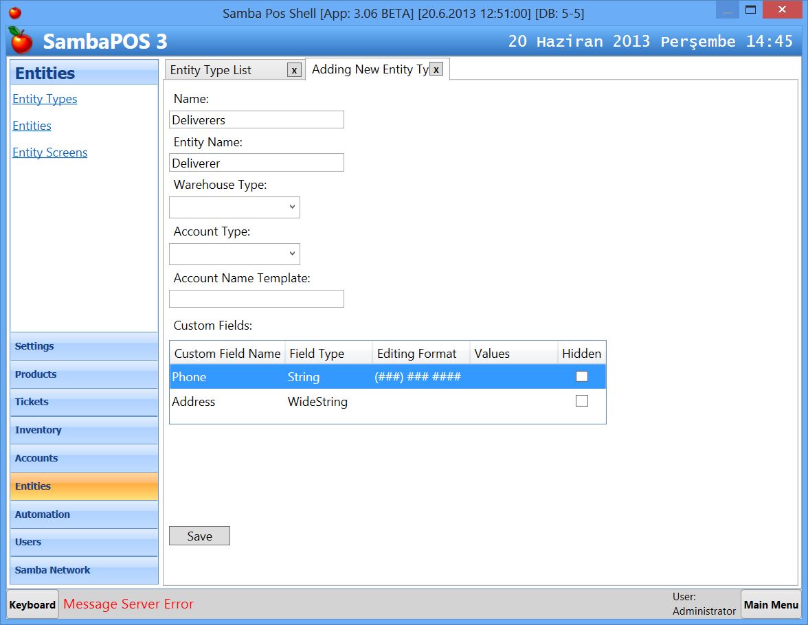Click the SambaPOS apple logo icon
808x625 pixels.
[21, 41]
